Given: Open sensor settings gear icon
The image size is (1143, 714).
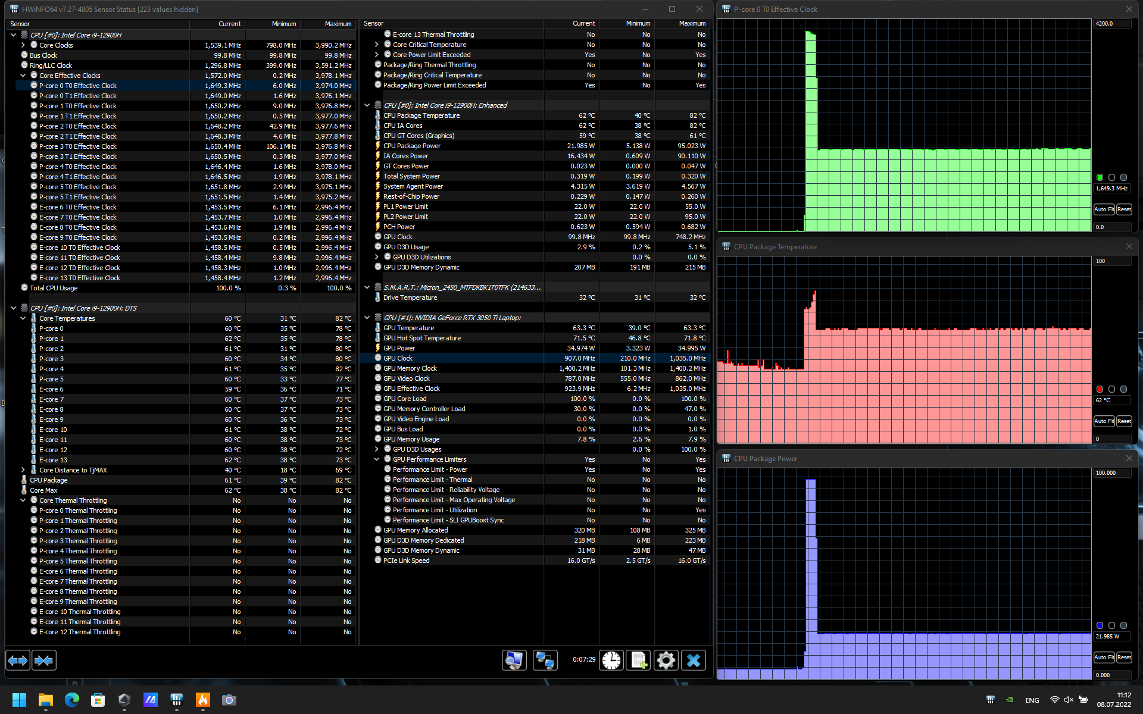Looking at the screenshot, I should coord(666,660).
